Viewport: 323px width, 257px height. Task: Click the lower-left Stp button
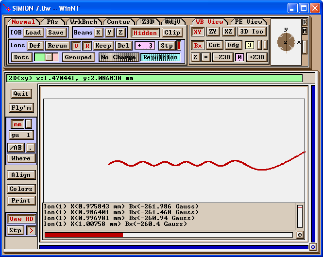pyautogui.click(x=16, y=230)
